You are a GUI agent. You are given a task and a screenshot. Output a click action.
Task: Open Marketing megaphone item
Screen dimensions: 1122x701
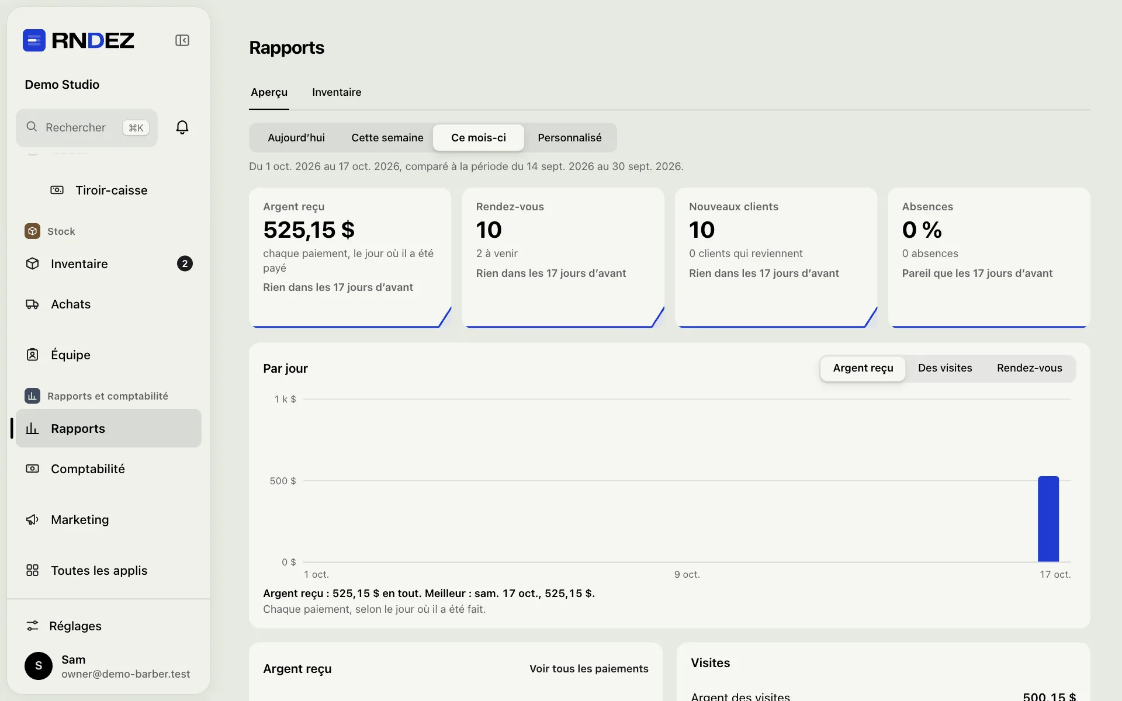(x=109, y=519)
